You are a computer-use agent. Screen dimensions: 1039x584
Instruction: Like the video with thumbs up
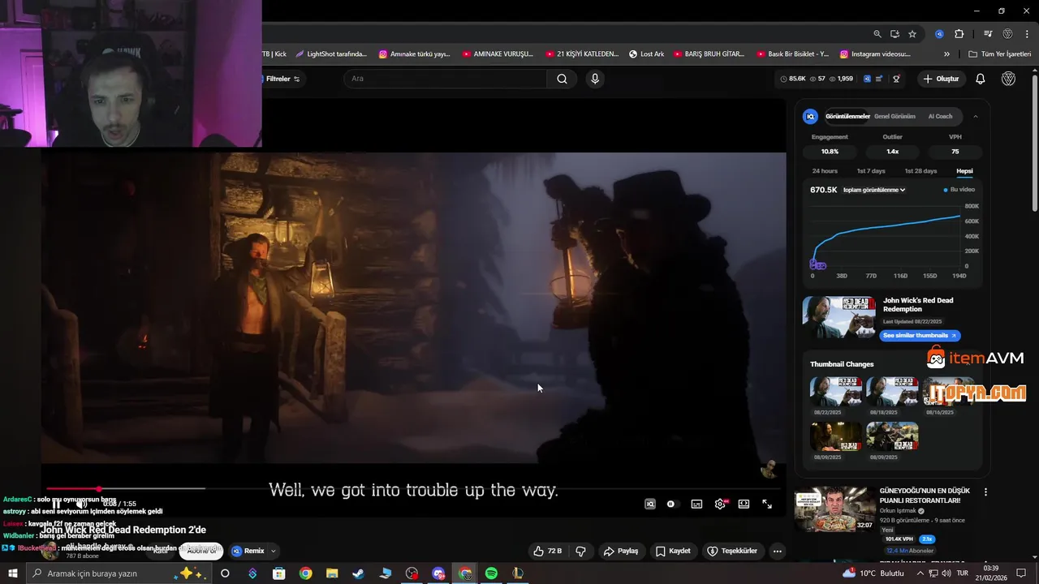tap(547, 551)
